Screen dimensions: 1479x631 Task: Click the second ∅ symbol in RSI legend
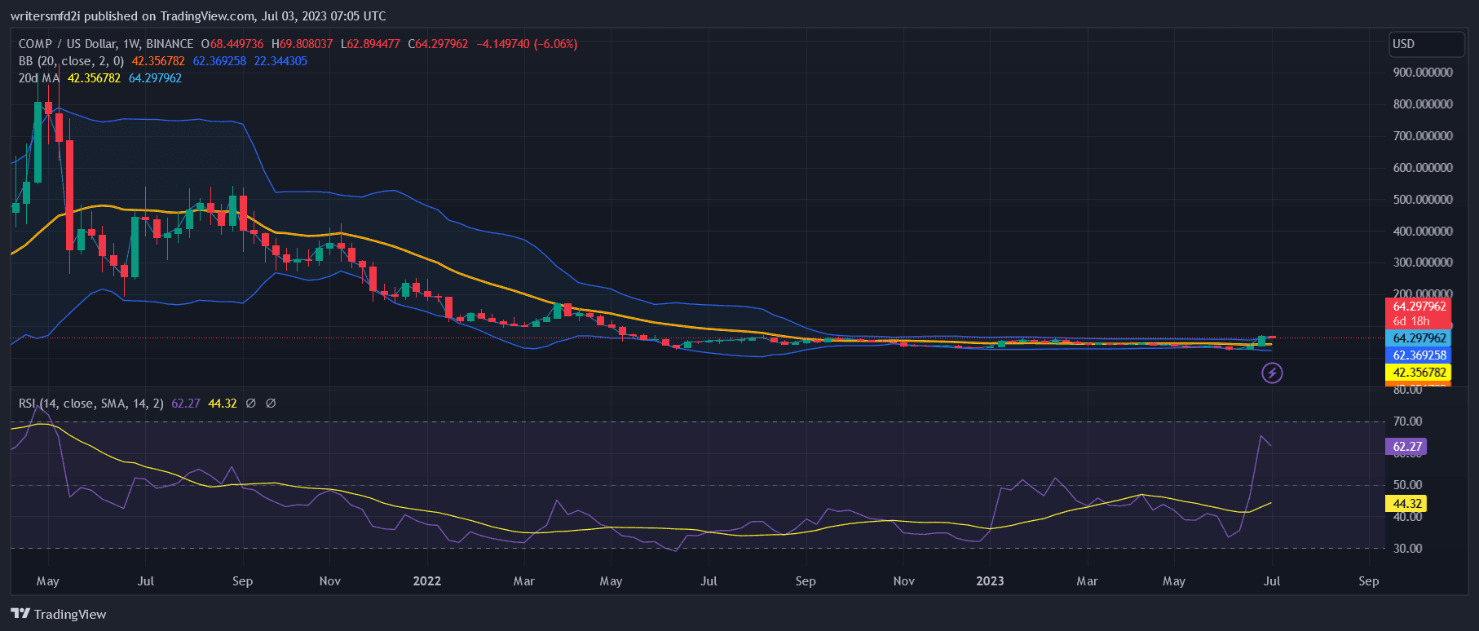(x=271, y=404)
